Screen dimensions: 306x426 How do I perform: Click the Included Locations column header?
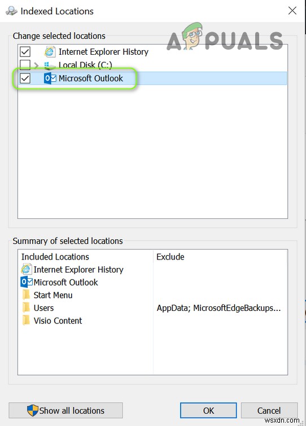point(55,257)
